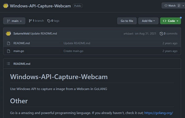Open the golang.org link in README
This screenshot has height=118, width=185.
(158, 113)
